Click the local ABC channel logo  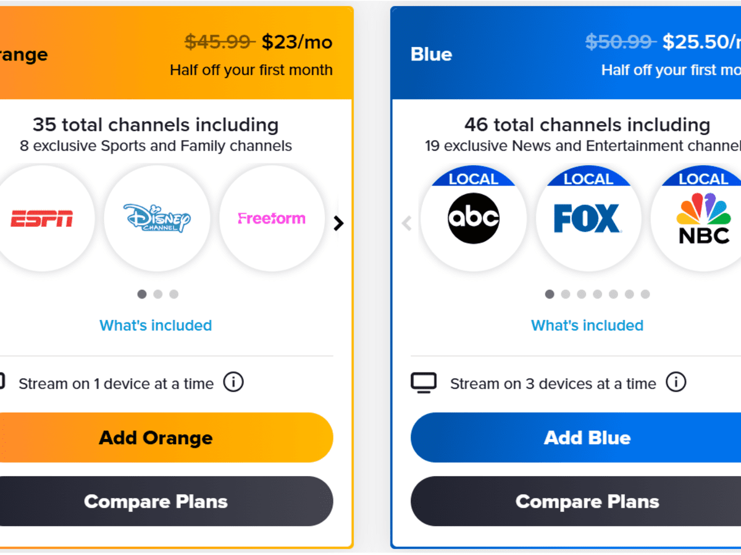click(x=474, y=218)
